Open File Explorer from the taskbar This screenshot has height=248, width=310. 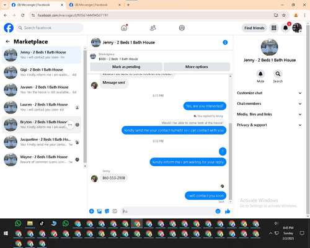pos(30,223)
